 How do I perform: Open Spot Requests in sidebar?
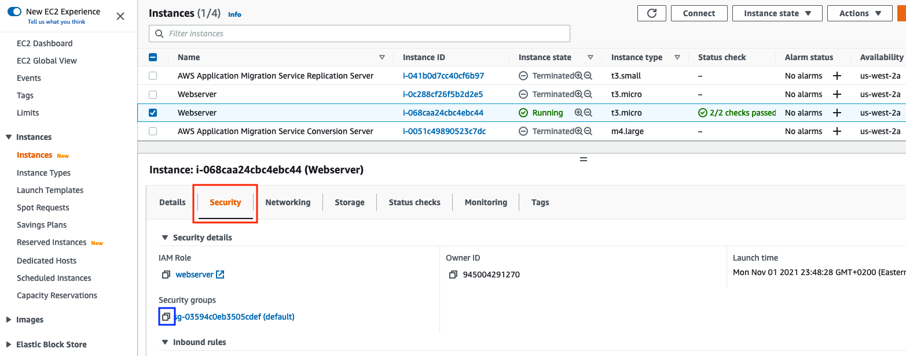(x=43, y=207)
